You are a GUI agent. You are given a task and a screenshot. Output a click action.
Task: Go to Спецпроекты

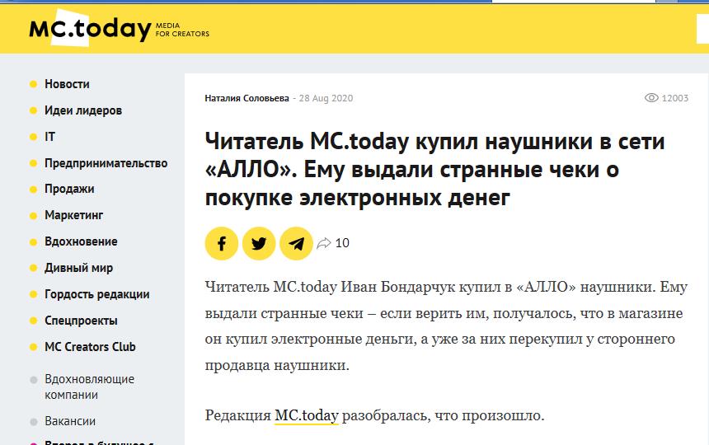pyautogui.click(x=81, y=321)
